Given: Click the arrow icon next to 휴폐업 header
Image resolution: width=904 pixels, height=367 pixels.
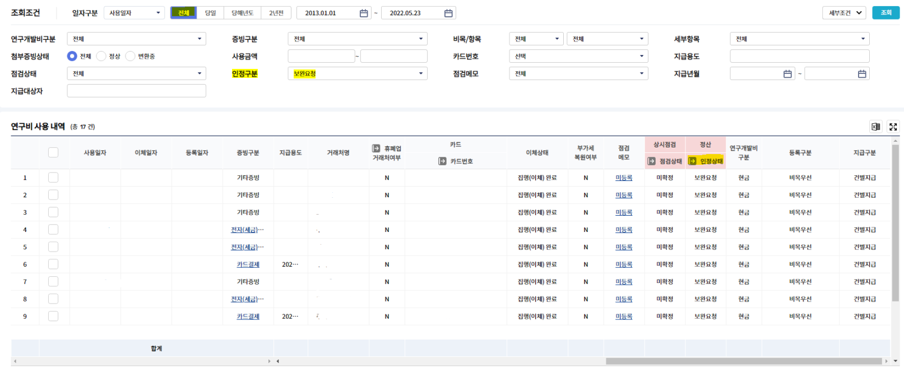Looking at the screenshot, I should coord(376,148).
